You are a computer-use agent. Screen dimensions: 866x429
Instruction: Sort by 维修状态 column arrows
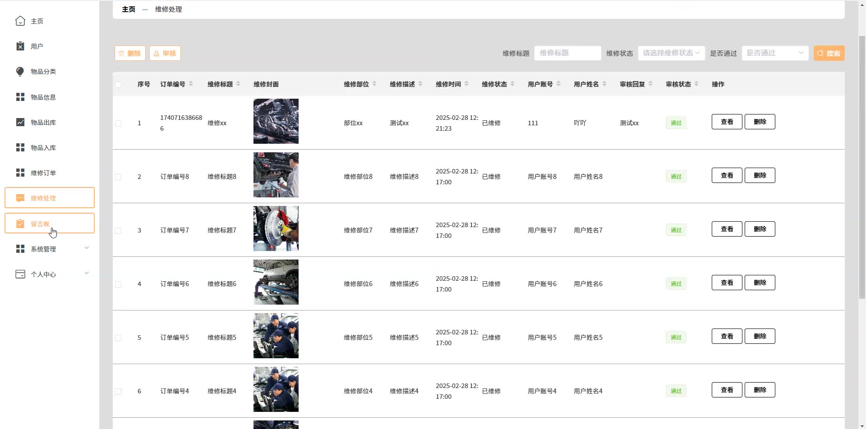click(512, 84)
